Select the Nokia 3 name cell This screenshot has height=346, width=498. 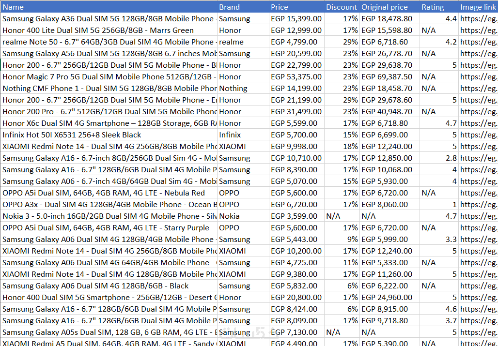point(109,216)
